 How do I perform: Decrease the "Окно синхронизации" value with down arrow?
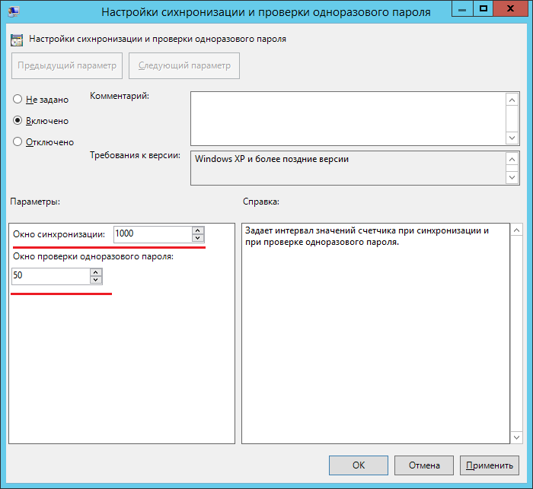click(198, 238)
